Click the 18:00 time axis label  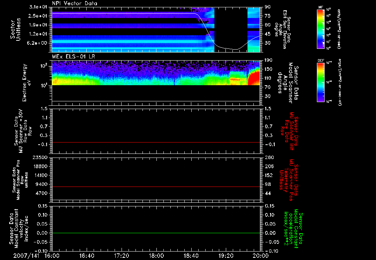[156, 256]
